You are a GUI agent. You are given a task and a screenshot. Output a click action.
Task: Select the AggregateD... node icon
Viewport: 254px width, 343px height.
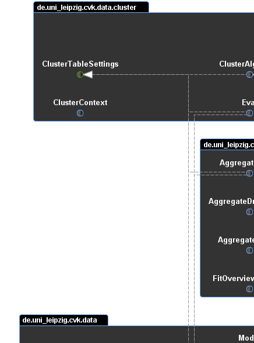pyautogui.click(x=249, y=212)
